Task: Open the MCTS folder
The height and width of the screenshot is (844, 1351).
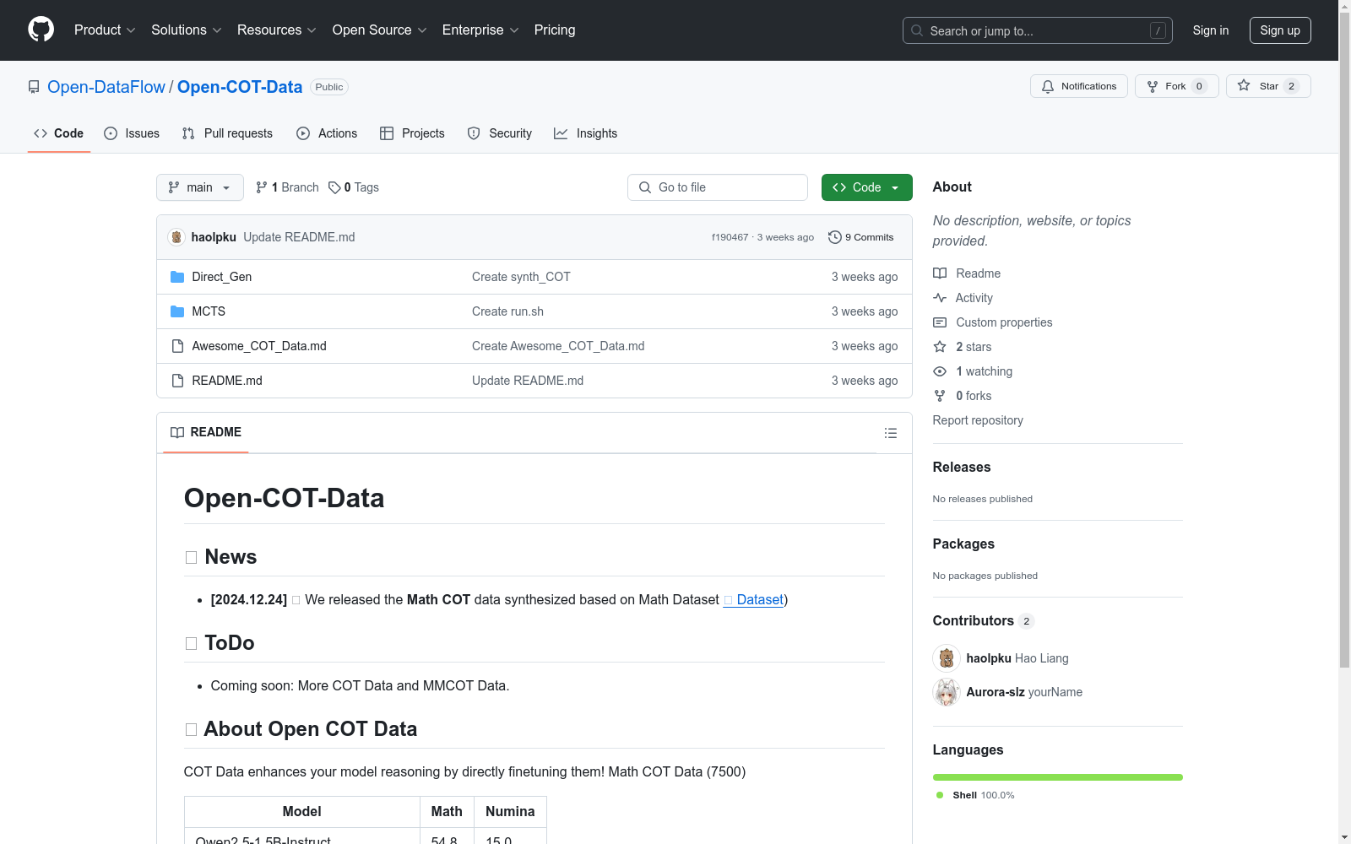Action: click(x=209, y=311)
